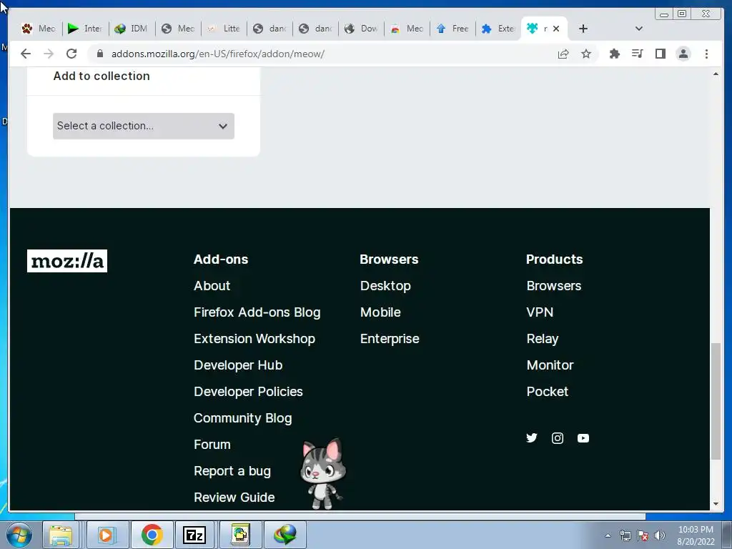The width and height of the screenshot is (732, 549).
Task: Switch to the first Meo tab with paw icon
Action: pos(39,29)
